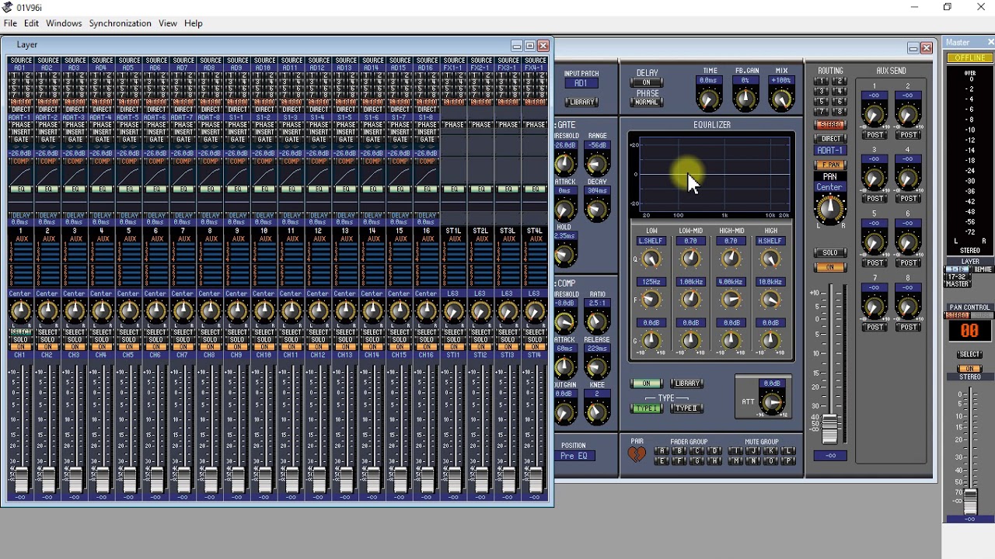Click the CH5 pan knob in Layer window
This screenshot has width=995, height=559.
(129, 312)
